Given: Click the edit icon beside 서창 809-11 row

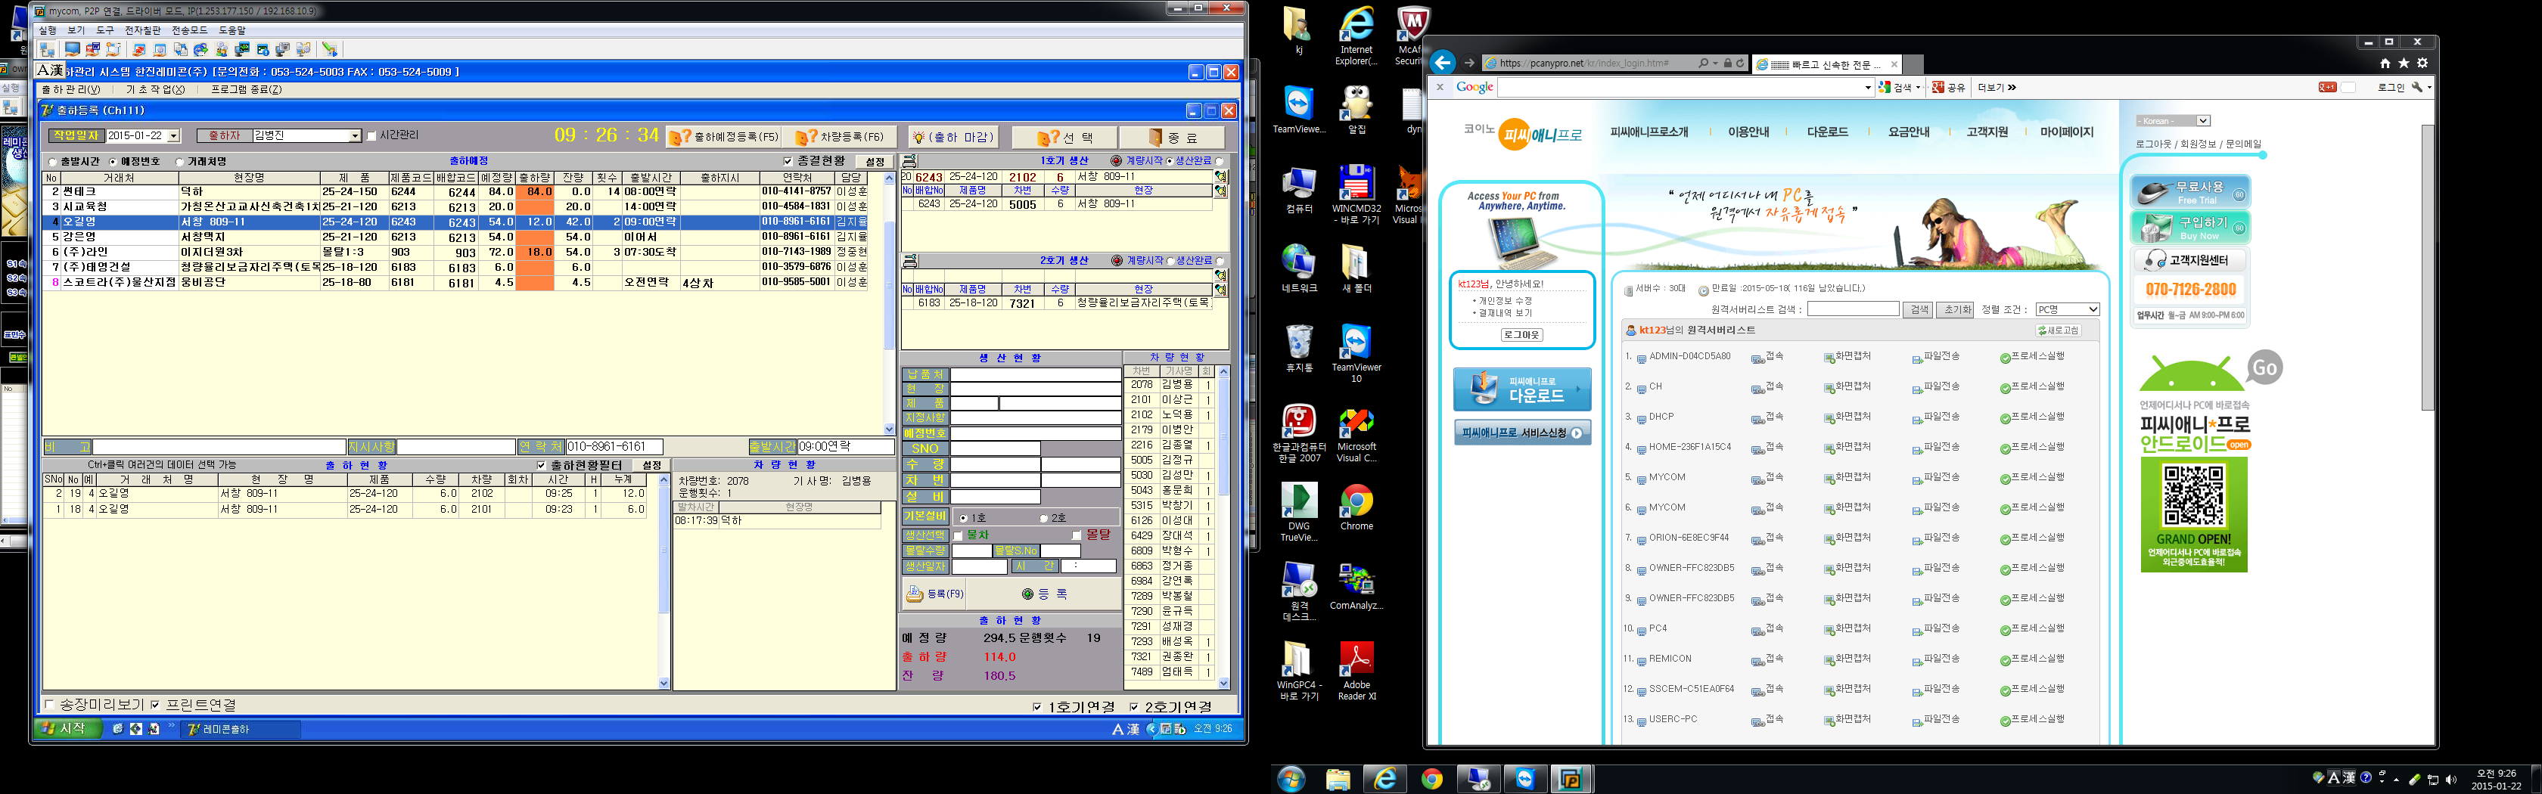Looking at the screenshot, I should coord(1220,176).
